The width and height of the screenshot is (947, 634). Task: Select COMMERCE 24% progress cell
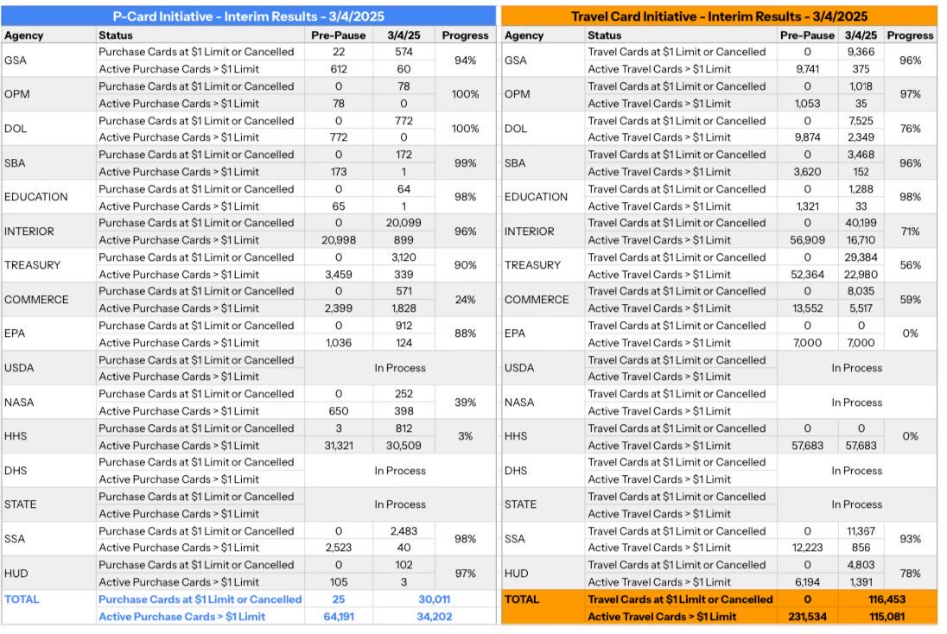[465, 300]
